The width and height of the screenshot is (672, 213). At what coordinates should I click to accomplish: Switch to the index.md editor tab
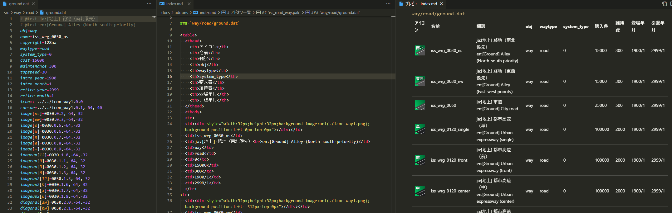pos(175,4)
